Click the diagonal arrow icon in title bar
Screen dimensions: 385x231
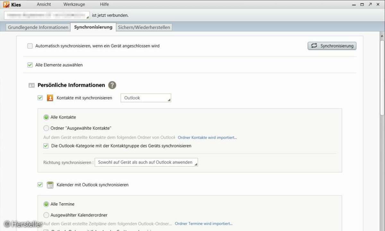[370, 4]
